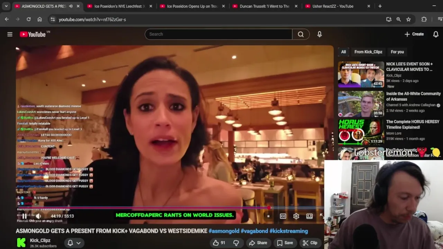Screen dimensions: 443x249
Task: Open the tab search dropdown arrow
Action: [6, 6]
